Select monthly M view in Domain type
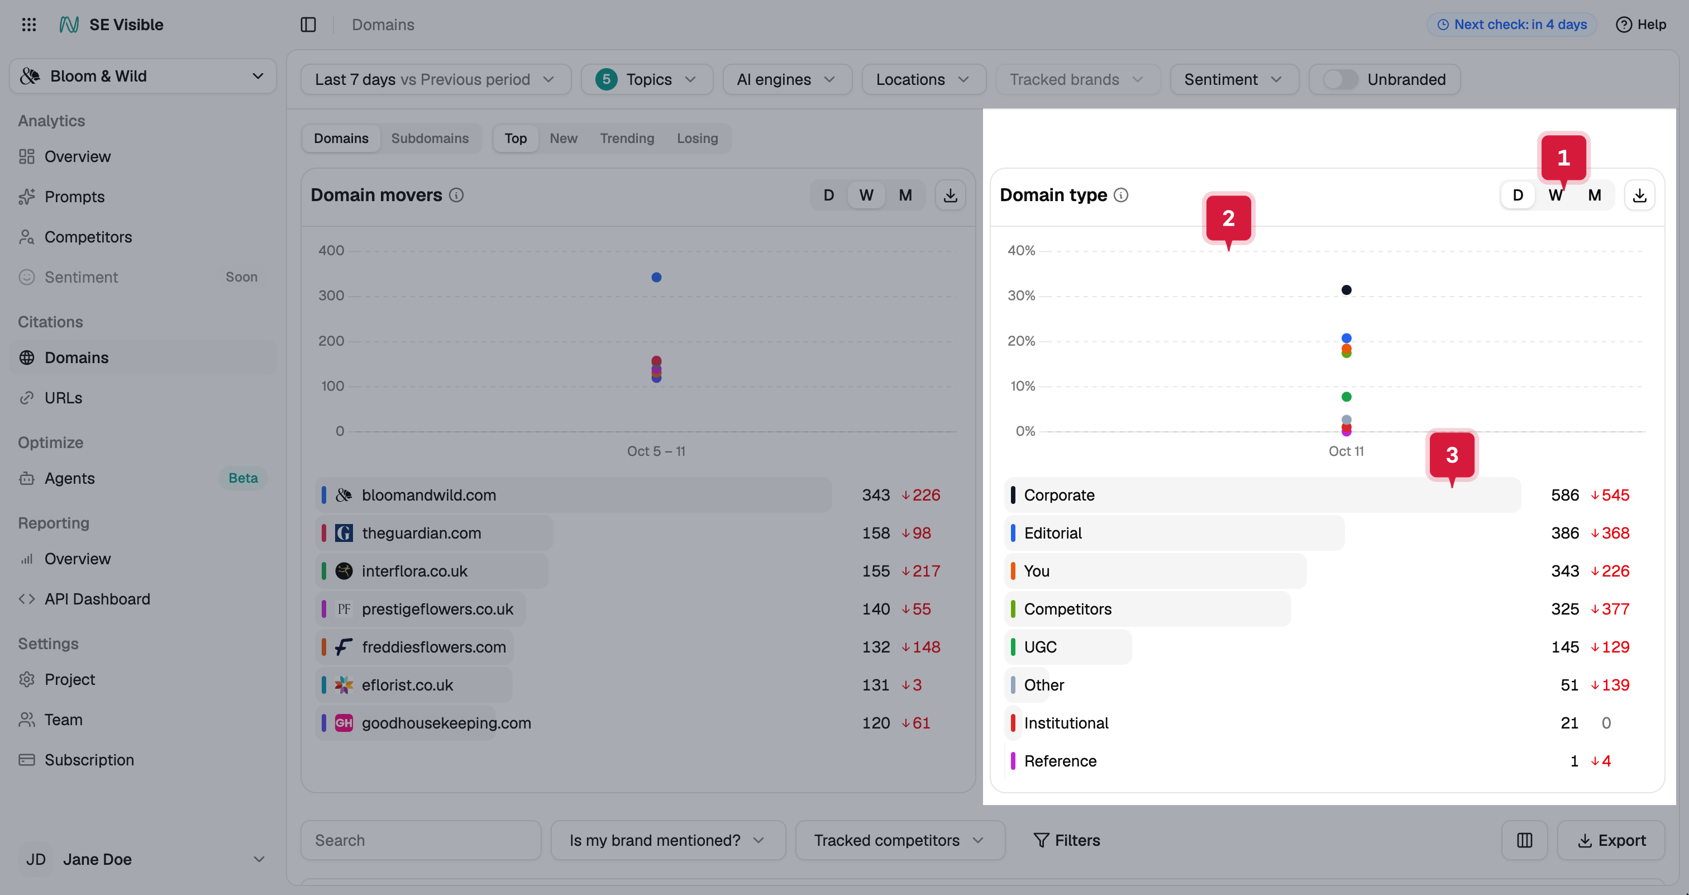The height and width of the screenshot is (895, 1689). tap(1595, 196)
